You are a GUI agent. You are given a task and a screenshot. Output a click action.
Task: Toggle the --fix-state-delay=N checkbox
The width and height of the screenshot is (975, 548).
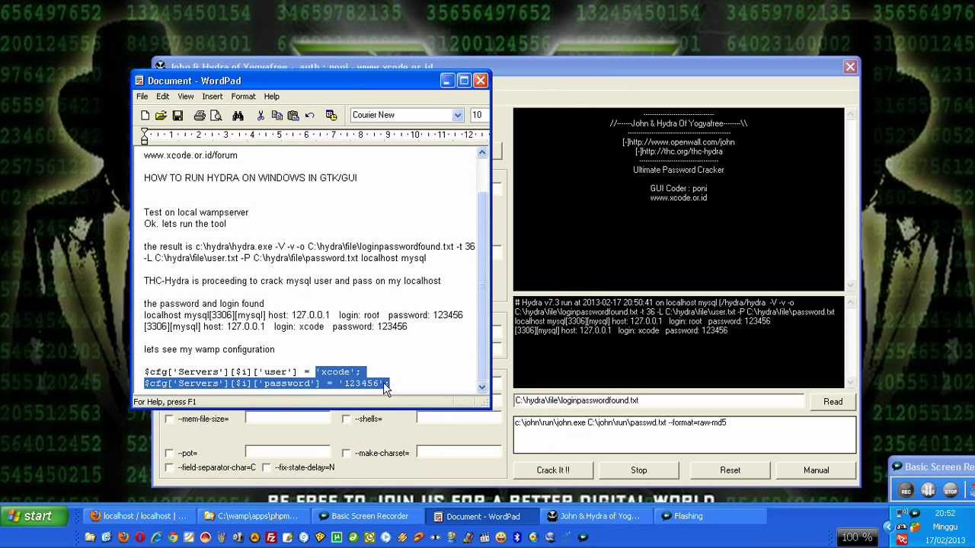pyautogui.click(x=266, y=467)
